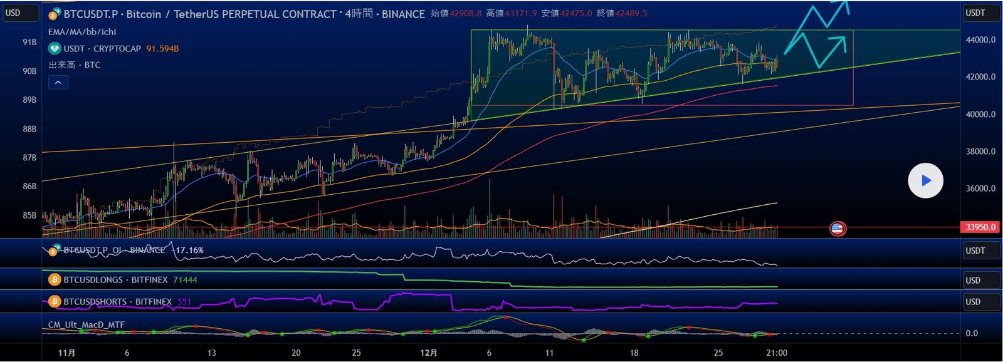1003x362 pixels.
Task: Open the USD dropdown on BTCUSDSHORTS pane
Action: [x=981, y=302]
